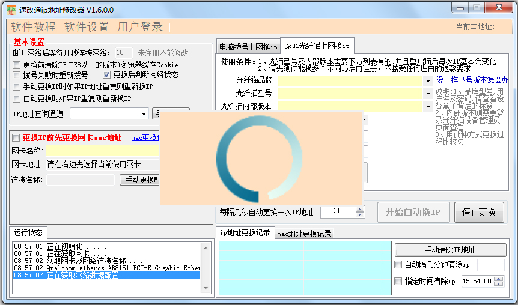Image resolution: width=518 pixels, height=305 pixels.
Task: Enable 手动更换IP时如果IP地址重复则重新换IP
Action: tap(16, 87)
